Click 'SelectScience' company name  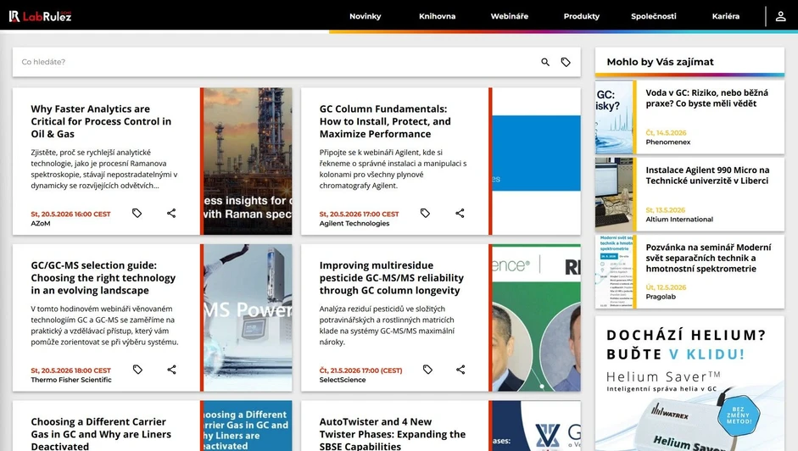[342, 380]
